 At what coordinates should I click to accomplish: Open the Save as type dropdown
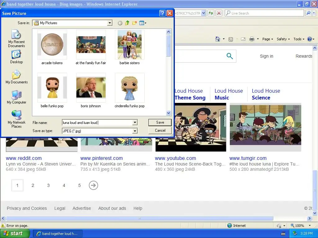135,131
